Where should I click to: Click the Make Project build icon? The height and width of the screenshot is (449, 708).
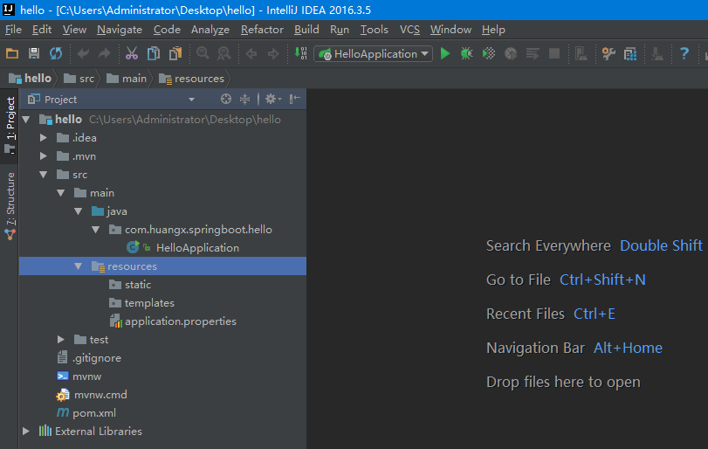tap(300, 53)
